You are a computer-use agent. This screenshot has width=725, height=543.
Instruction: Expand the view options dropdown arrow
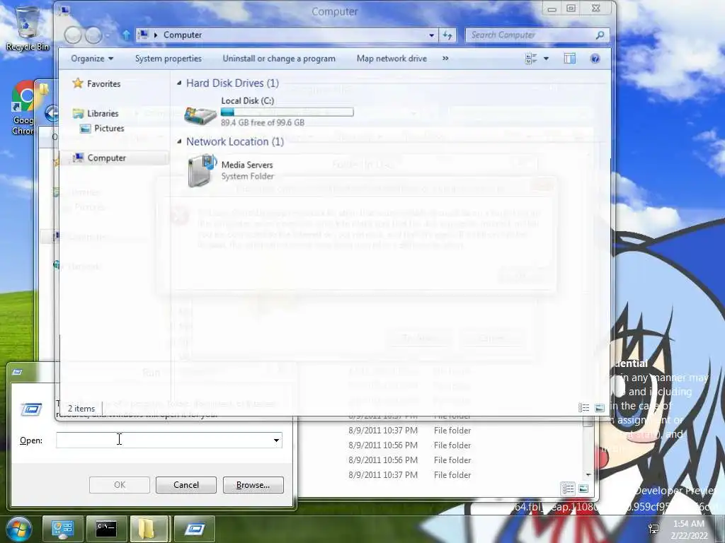click(x=546, y=59)
